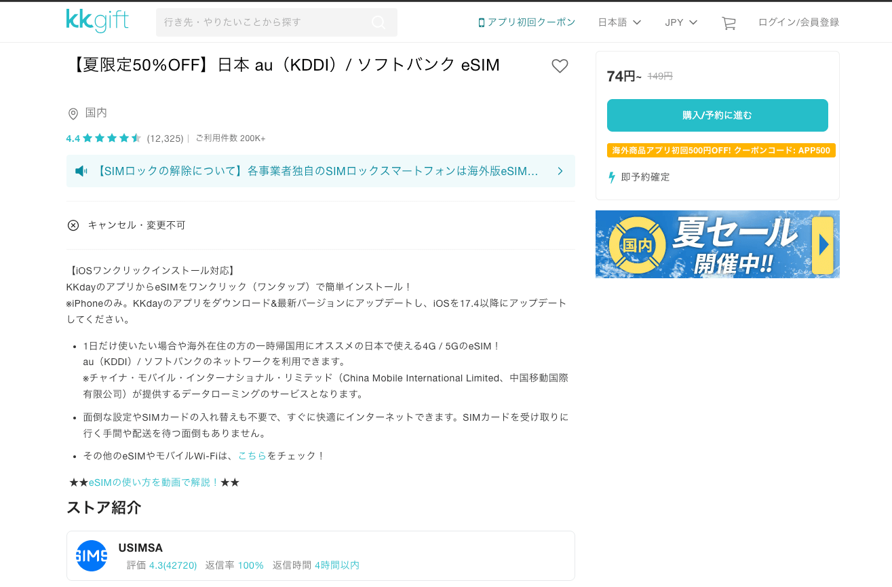Click the 即予約確定 label

[645, 177]
